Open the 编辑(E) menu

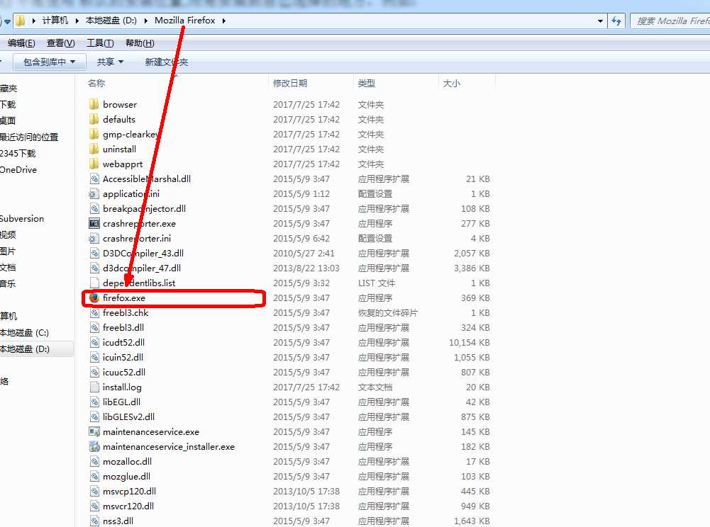pos(21,43)
